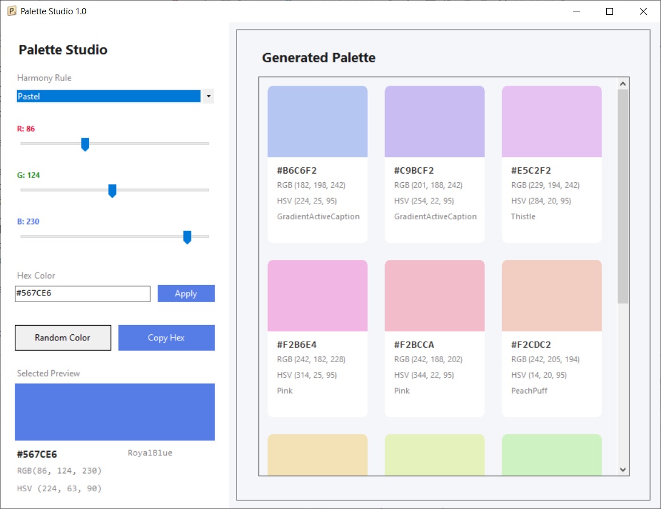This screenshot has width=661, height=509.
Task: Click the #F2CDC2 hex label
Action: [x=531, y=344]
